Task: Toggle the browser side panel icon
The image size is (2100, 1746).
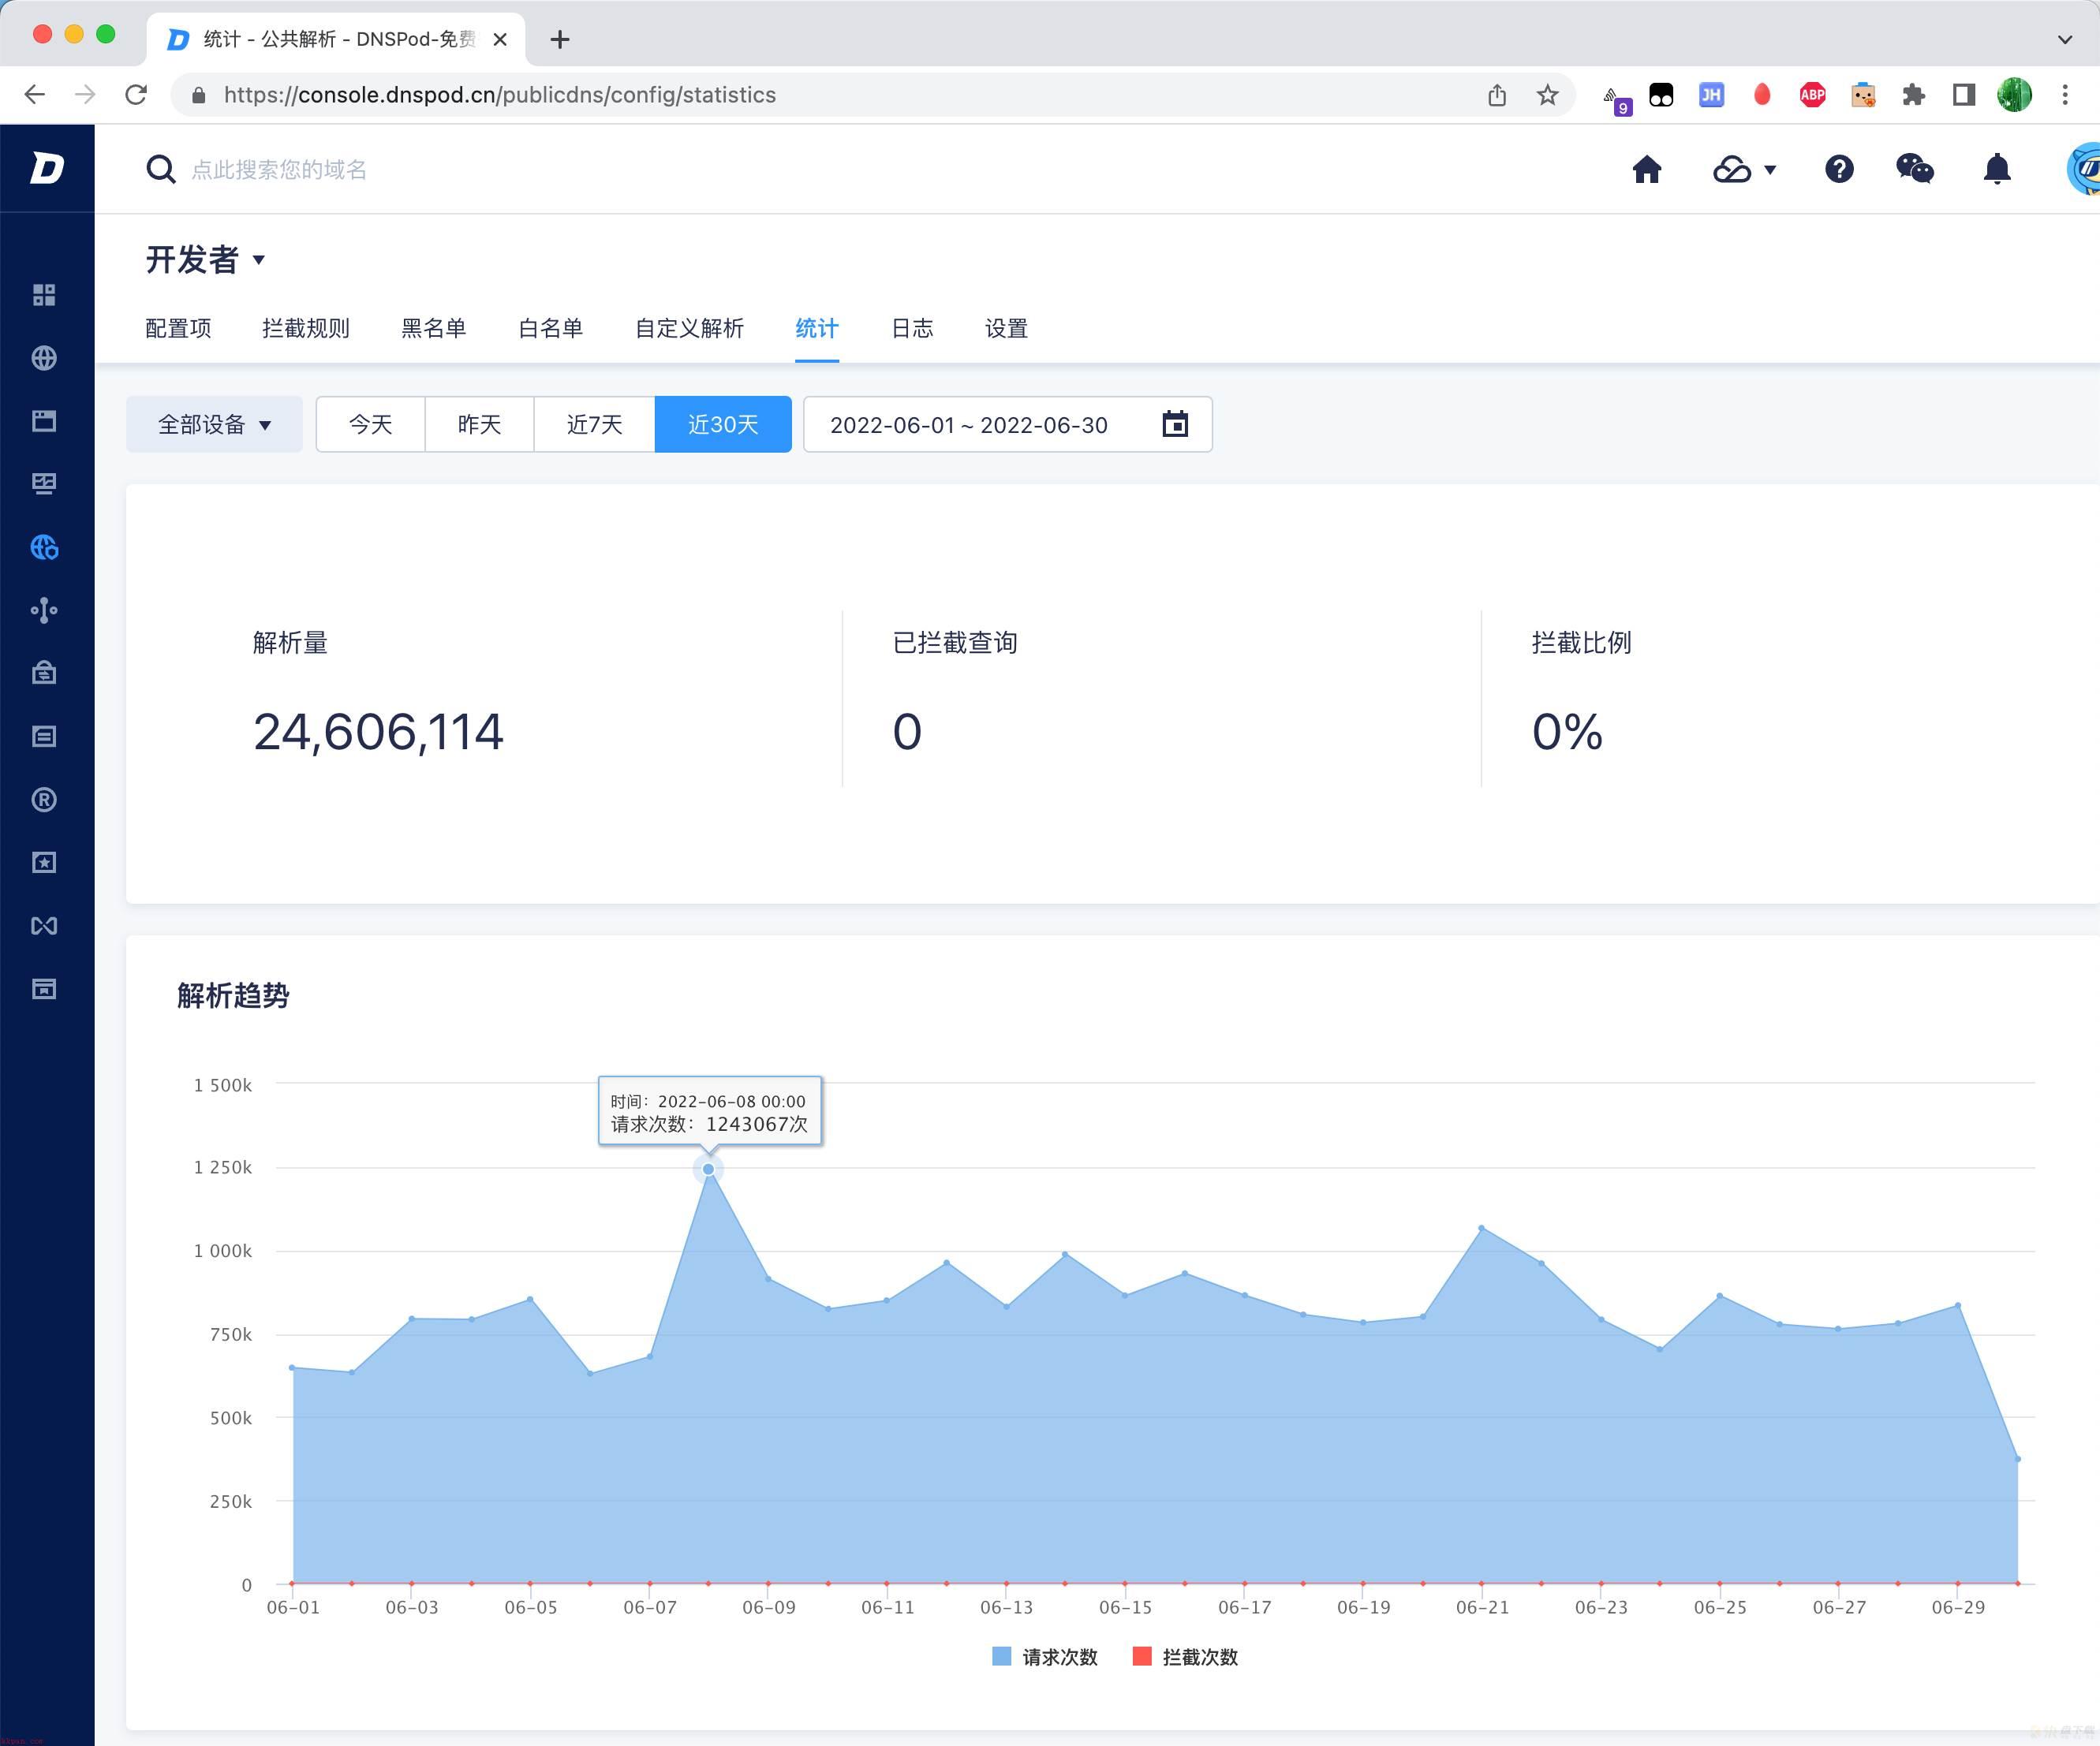Action: [1964, 95]
